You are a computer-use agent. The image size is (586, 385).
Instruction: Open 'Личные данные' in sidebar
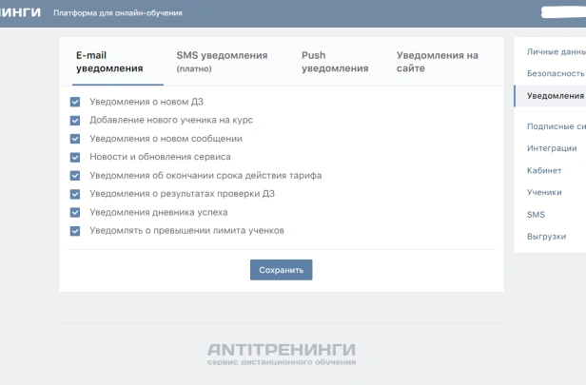556,52
